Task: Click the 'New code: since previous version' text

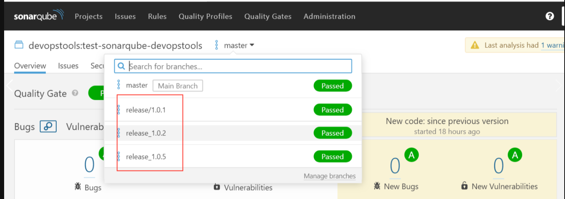Action: coord(447,121)
